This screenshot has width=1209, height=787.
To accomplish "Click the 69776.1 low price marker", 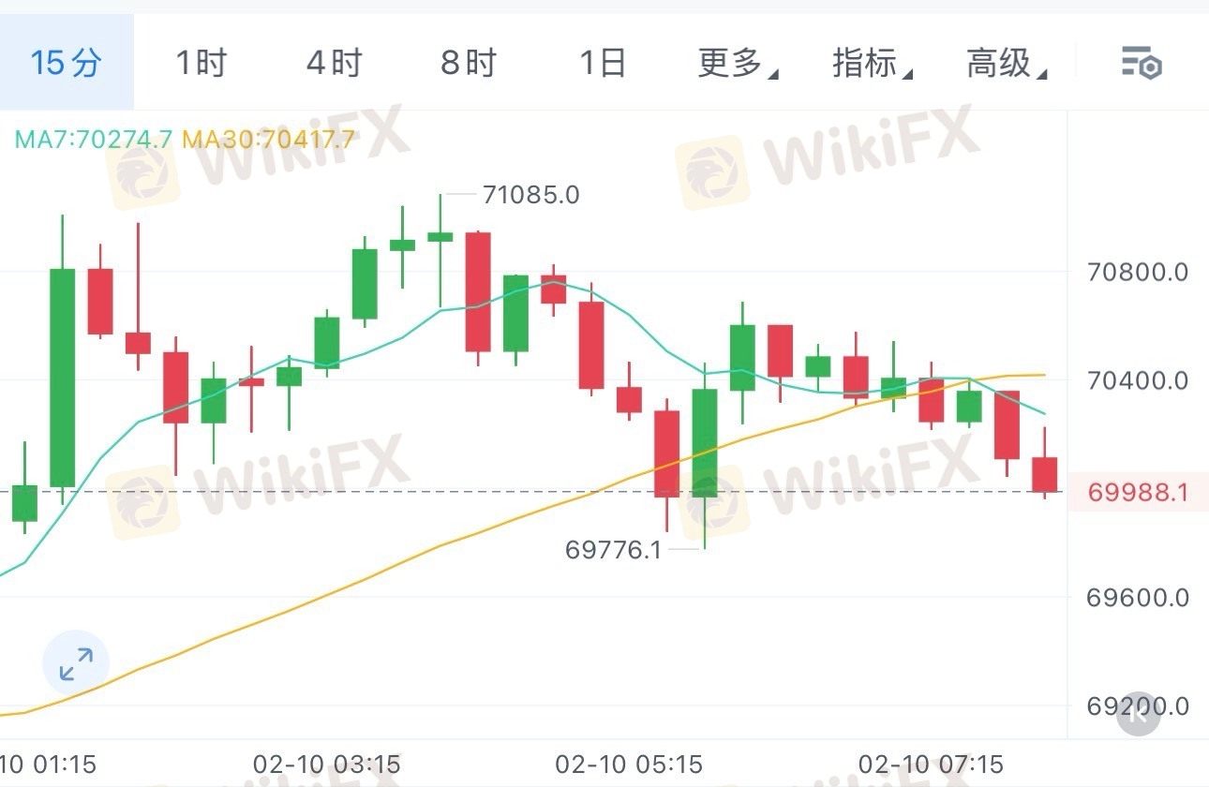I will click(x=613, y=550).
